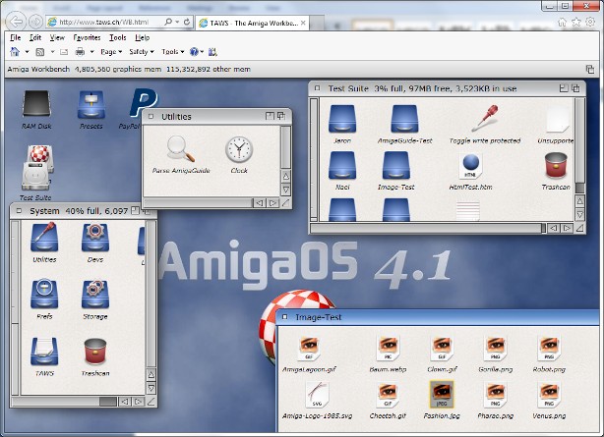Viewport: 604px width, 437px height.
Task: Open the Devs drawer icon
Action: 95,238
